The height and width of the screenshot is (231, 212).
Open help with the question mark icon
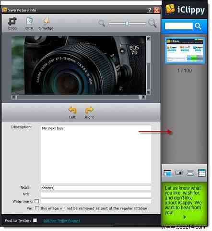[x=150, y=10]
